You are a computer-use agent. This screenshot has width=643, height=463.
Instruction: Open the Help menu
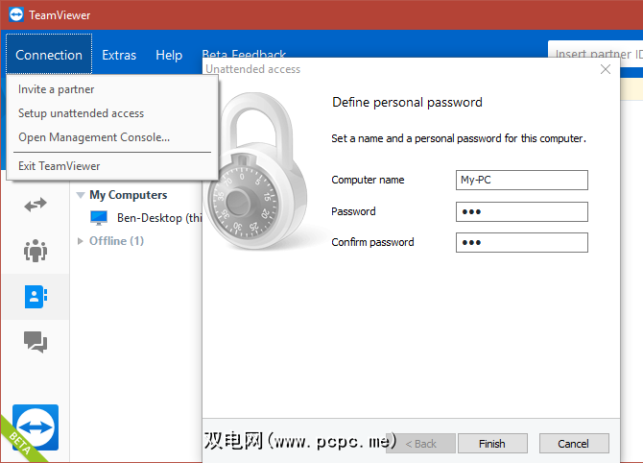(169, 55)
